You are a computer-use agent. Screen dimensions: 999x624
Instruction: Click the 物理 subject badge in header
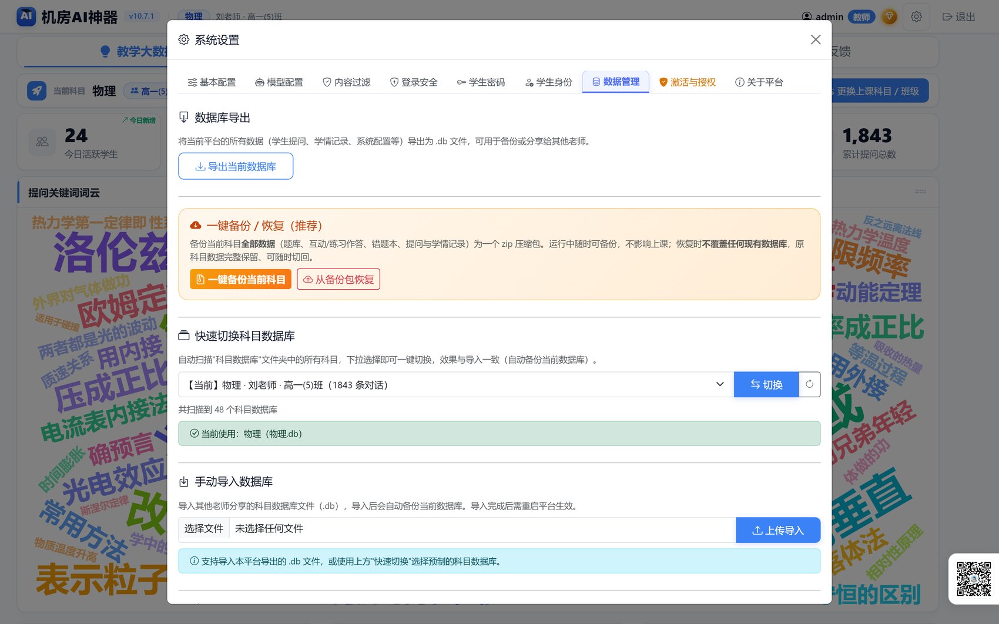click(193, 16)
